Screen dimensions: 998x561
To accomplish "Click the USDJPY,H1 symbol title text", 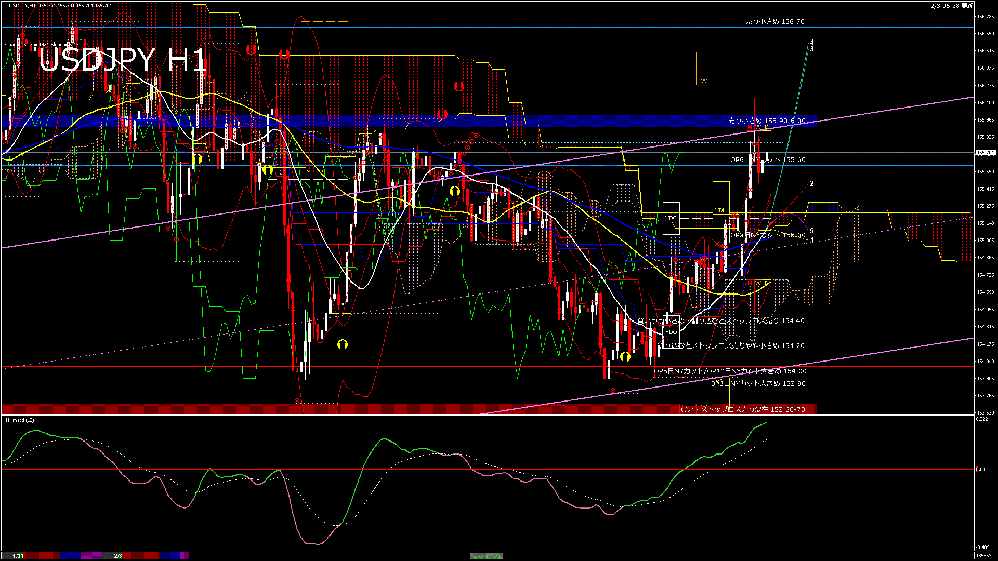I will pos(22,5).
